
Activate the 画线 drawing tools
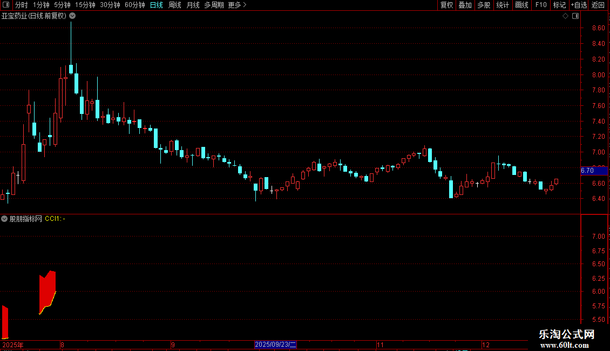pyautogui.click(x=521, y=5)
